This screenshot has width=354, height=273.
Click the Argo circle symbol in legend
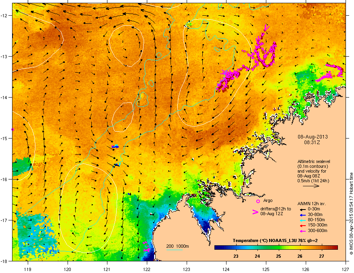[258, 201]
